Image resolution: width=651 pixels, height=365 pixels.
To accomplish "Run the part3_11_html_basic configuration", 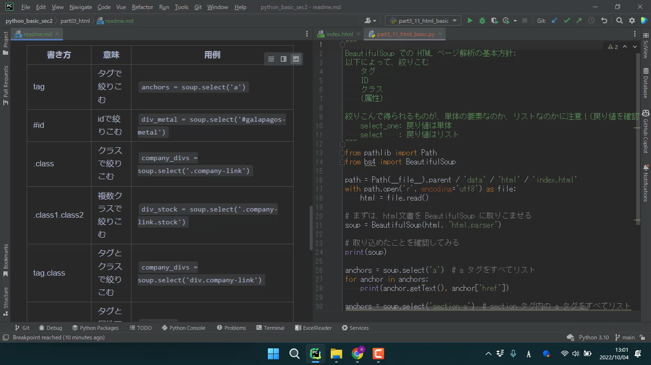I will 470,21.
